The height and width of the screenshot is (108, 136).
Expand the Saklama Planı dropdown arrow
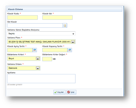73,42
